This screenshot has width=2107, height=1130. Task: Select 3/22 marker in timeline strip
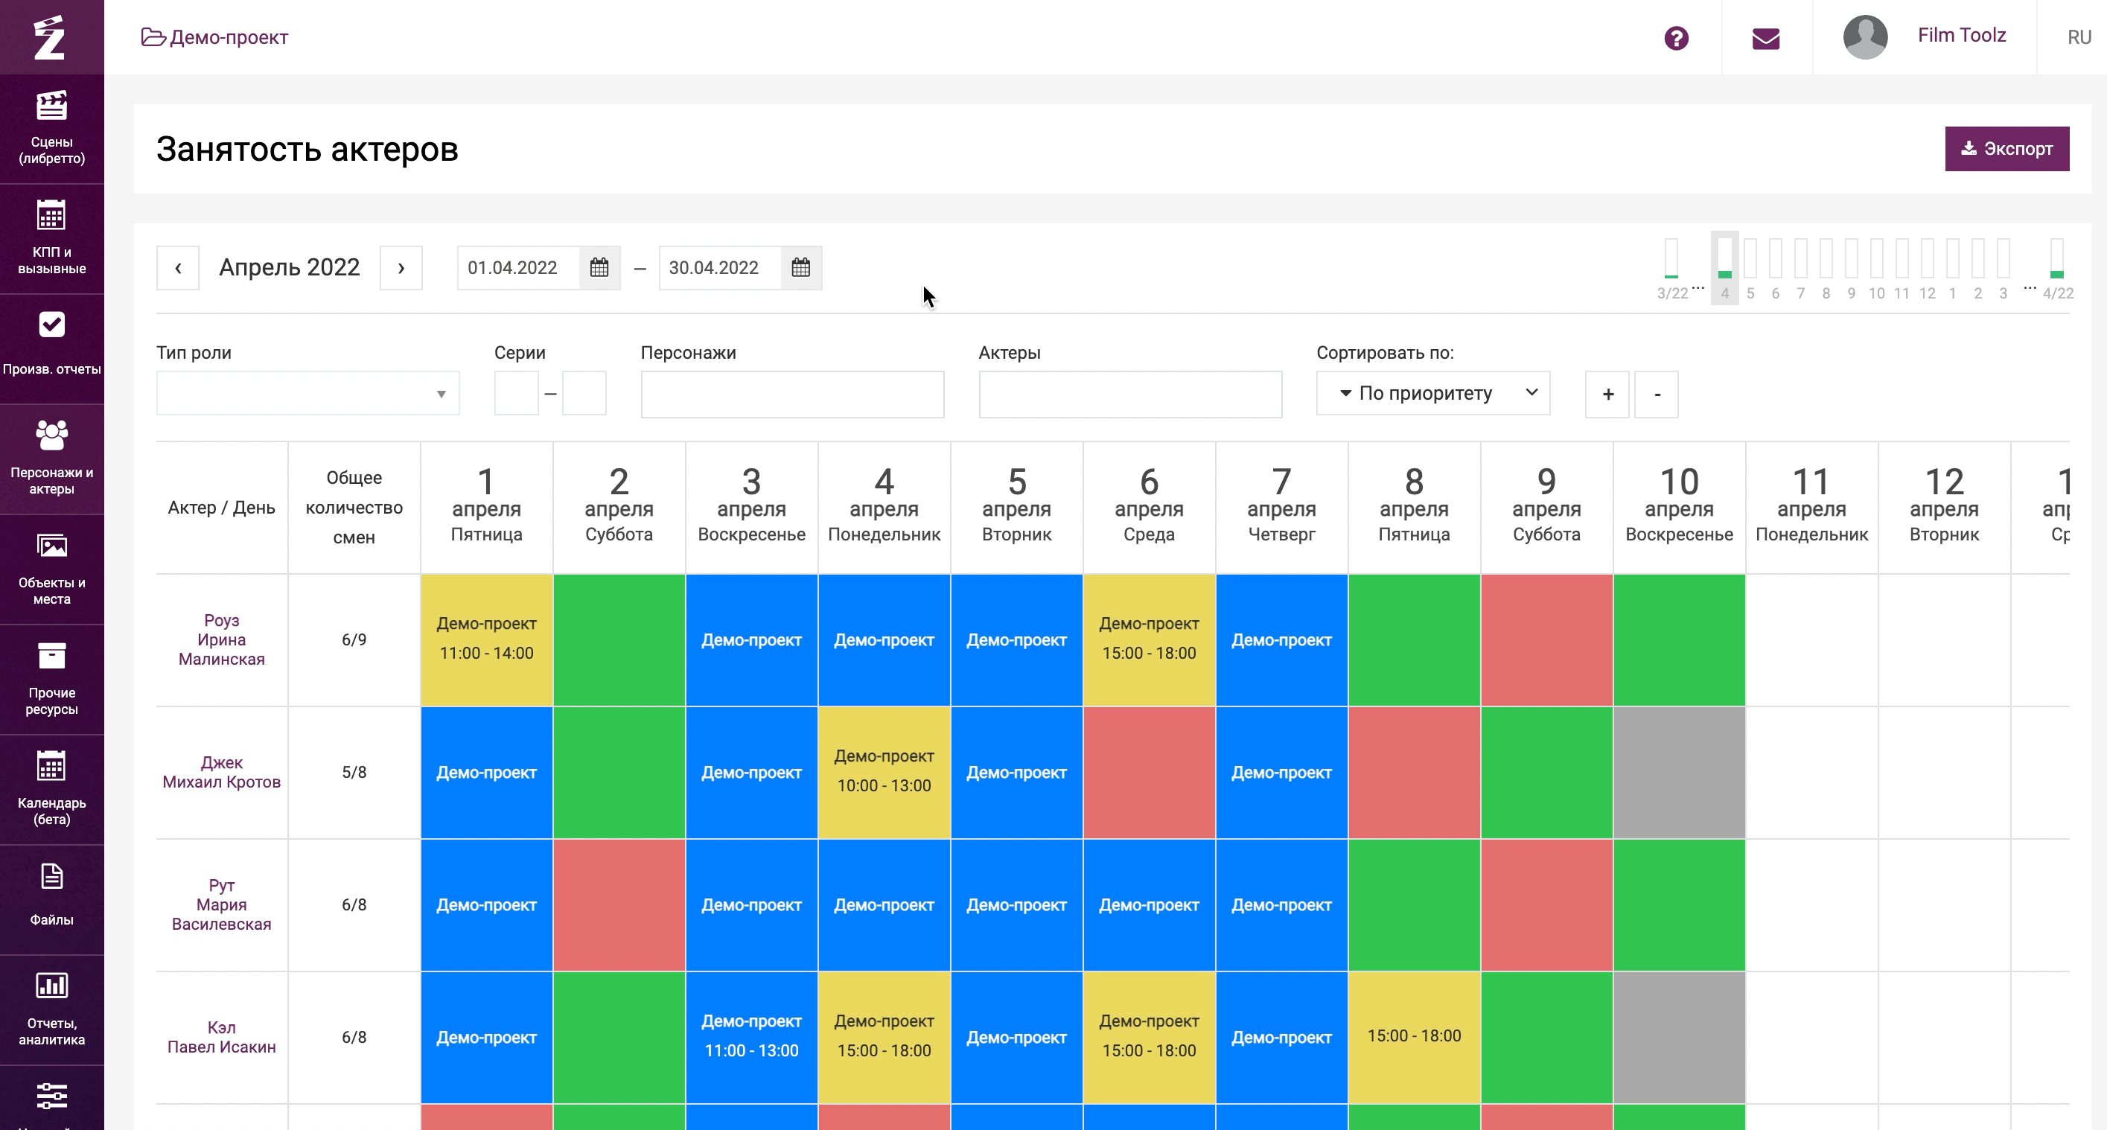(1671, 268)
